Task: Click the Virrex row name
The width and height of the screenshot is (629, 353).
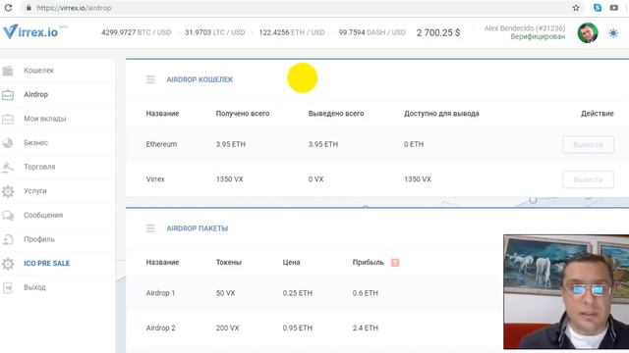Action: tap(155, 178)
